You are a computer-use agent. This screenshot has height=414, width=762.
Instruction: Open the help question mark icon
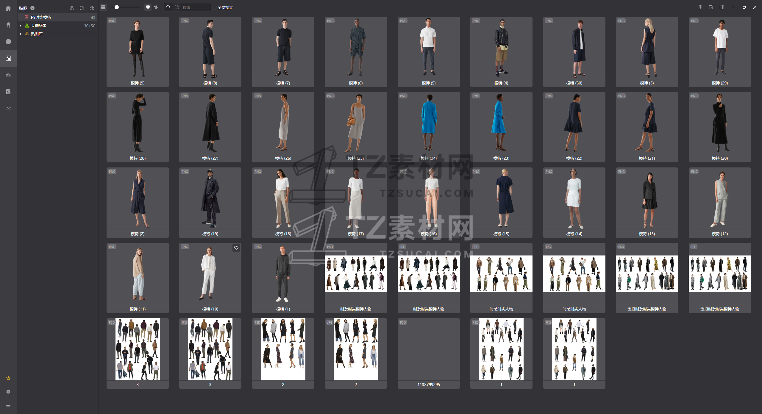32,8
